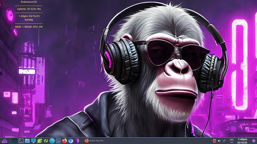
Task: Open the remote desktop monitor icon
Action: (34, 141)
